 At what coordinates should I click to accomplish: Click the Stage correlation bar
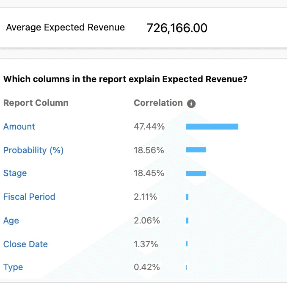coord(196,174)
